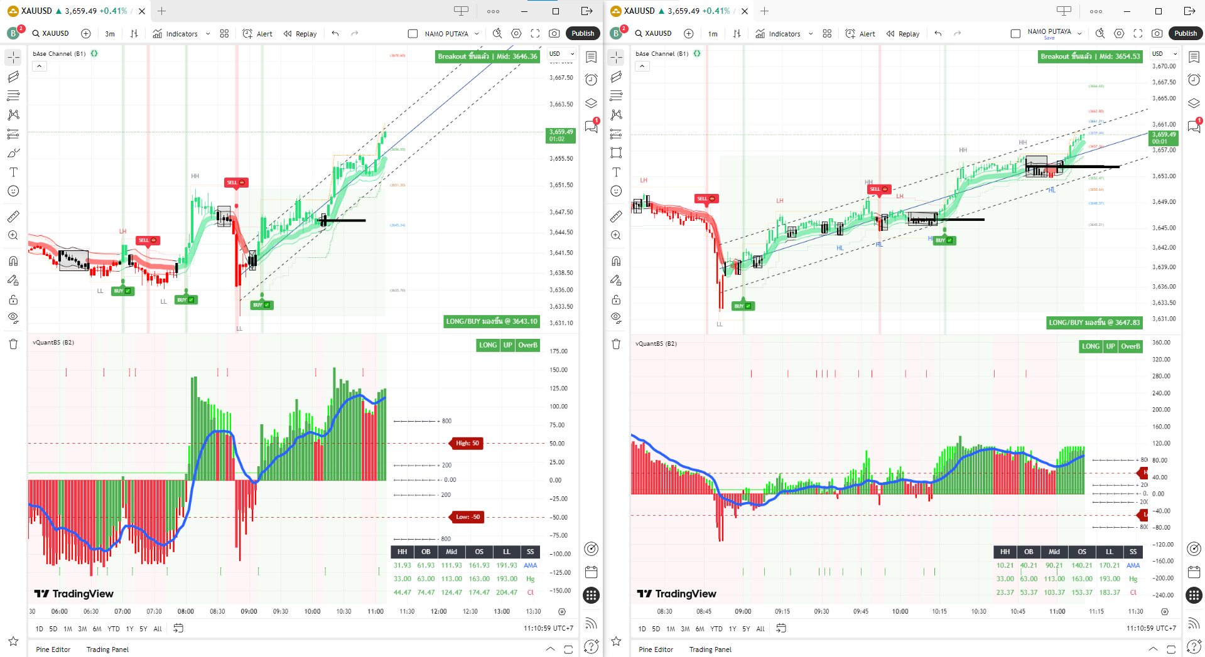Toggle lock all drawings in left window
Screen dimensions: 1205x657
click(13, 299)
